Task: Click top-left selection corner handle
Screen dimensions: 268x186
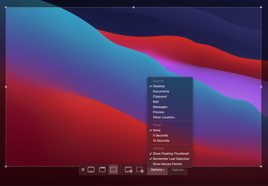Action: (x=6, y=7)
